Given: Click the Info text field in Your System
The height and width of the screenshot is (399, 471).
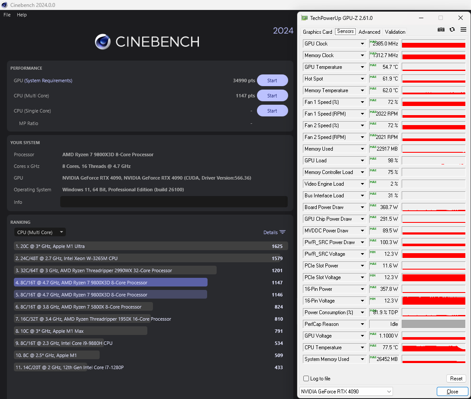Looking at the screenshot, I should (x=174, y=202).
